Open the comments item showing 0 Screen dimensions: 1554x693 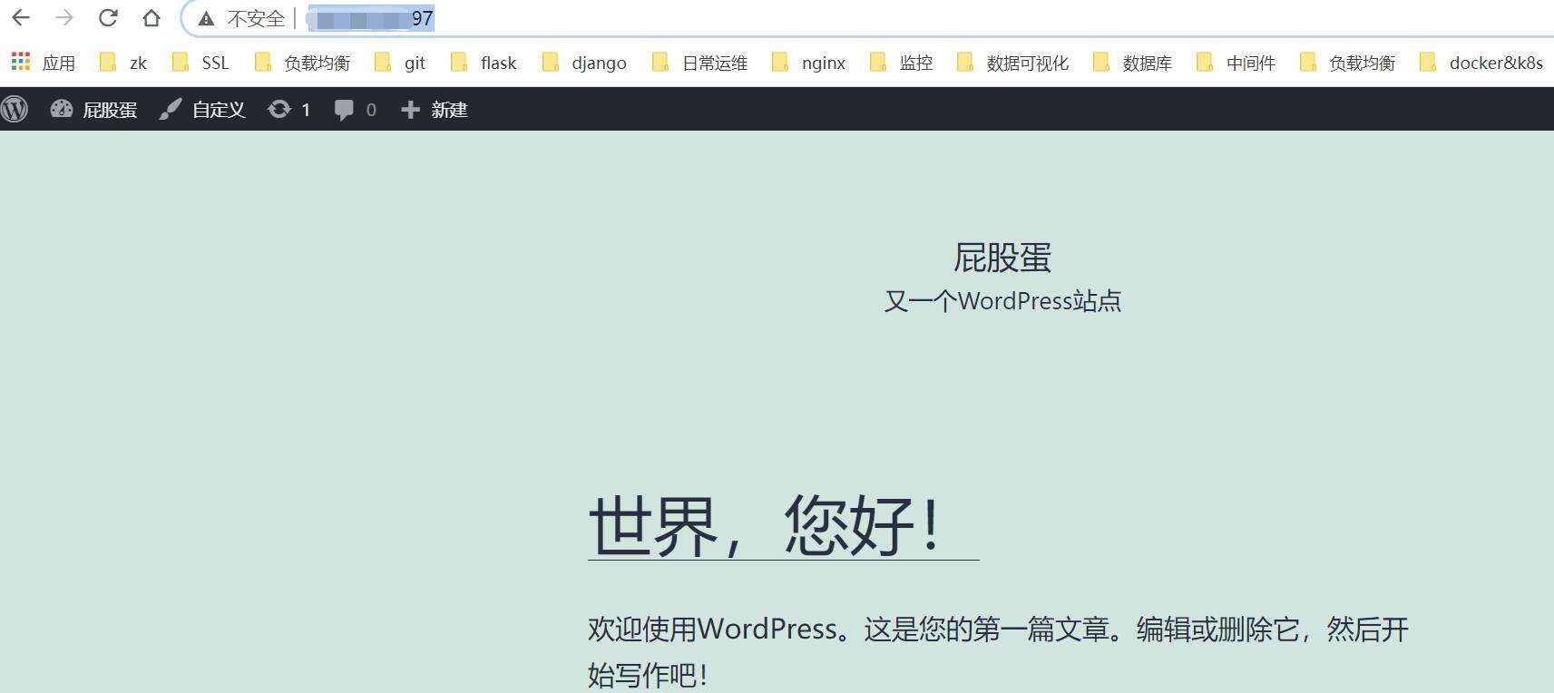click(356, 110)
